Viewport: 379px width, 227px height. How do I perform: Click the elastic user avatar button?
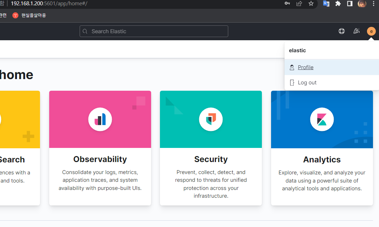(371, 31)
